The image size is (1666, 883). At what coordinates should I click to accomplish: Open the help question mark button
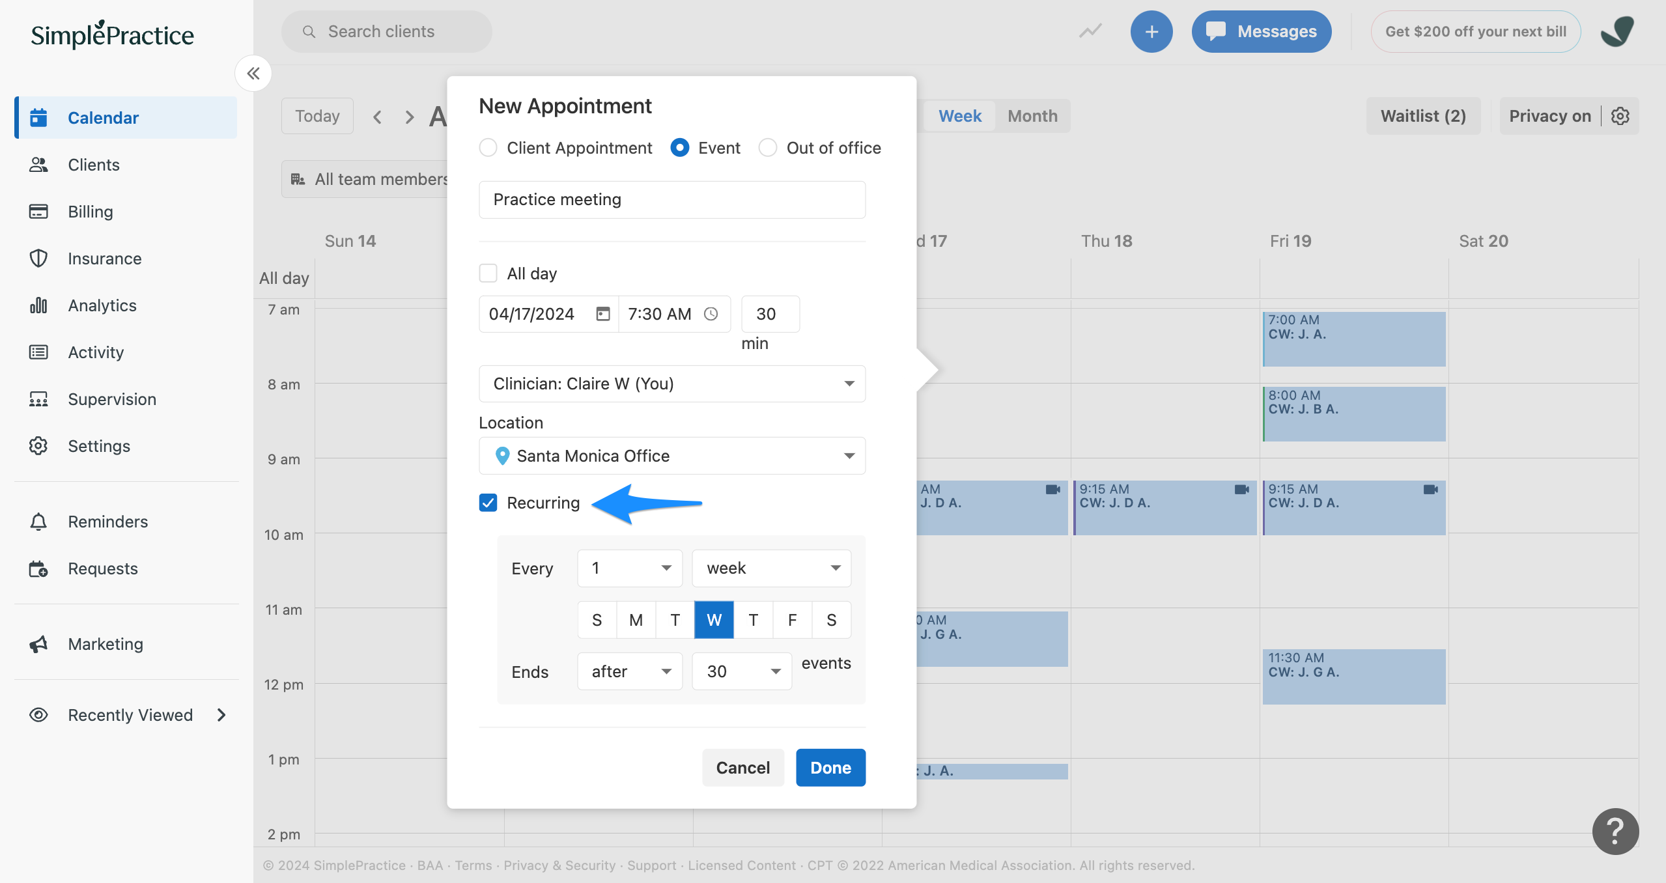(x=1615, y=831)
